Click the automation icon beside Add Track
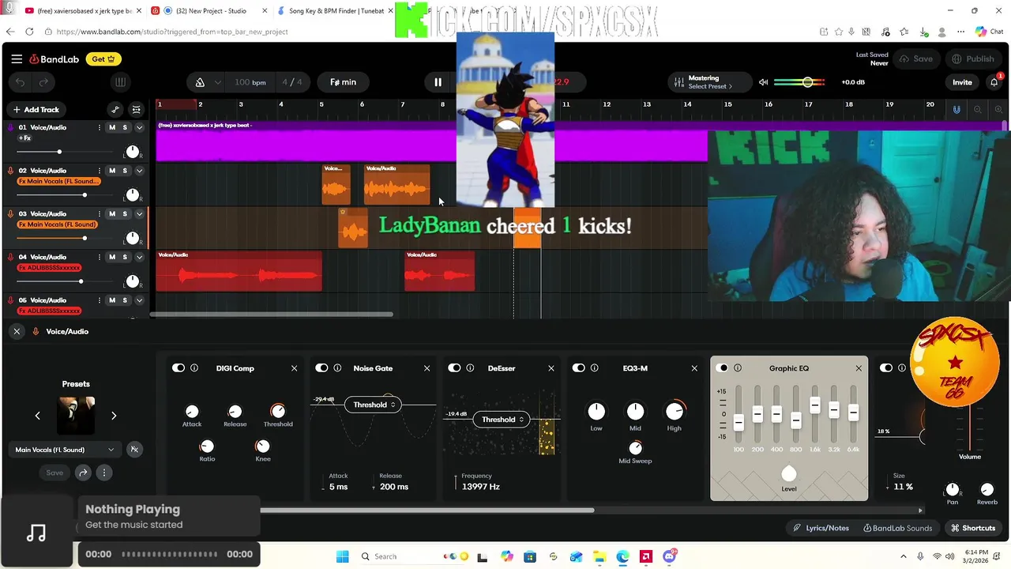 (115, 110)
